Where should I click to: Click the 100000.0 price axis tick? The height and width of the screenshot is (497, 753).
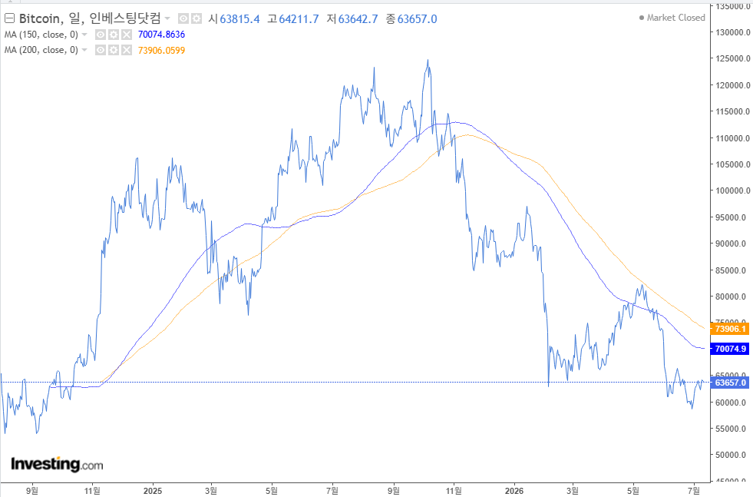[x=732, y=191]
